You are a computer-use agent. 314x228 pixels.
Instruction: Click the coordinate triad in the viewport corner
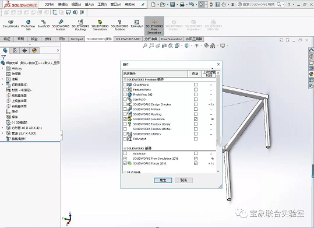tap(68, 218)
